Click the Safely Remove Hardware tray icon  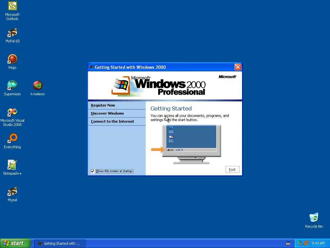coord(300,243)
